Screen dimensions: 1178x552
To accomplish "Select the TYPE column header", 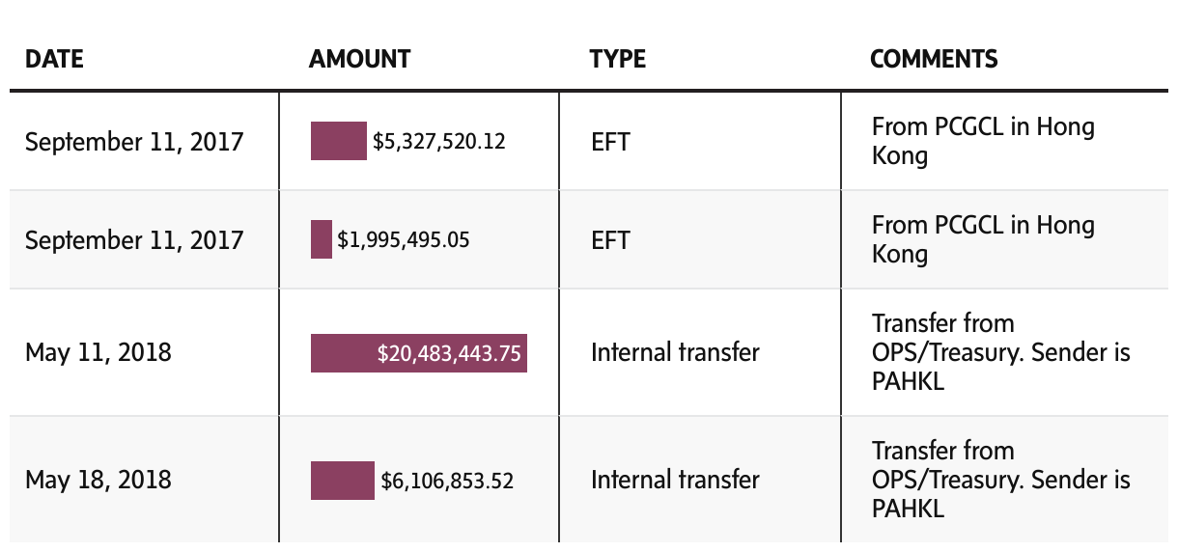I will point(617,59).
